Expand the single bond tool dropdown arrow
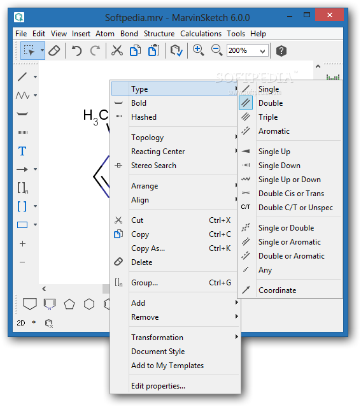This screenshot has width=361, height=407. pos(35,77)
